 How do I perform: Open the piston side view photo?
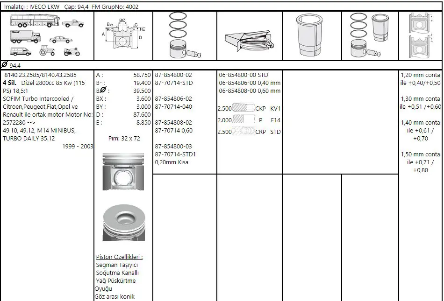coord(123,172)
